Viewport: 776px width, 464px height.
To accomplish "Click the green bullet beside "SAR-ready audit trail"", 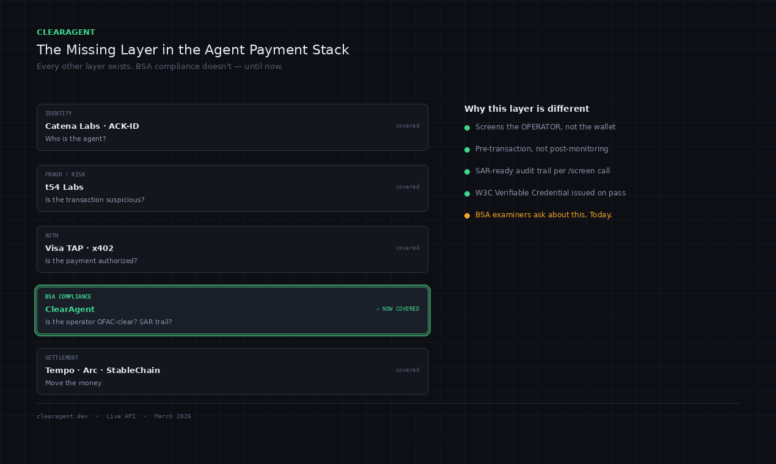I will (x=467, y=172).
